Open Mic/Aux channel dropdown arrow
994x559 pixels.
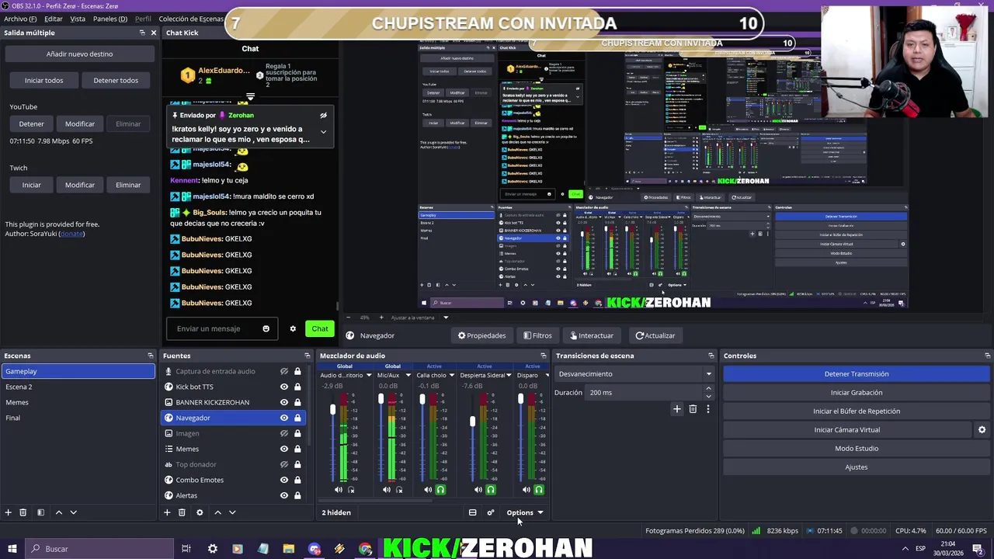tap(408, 376)
